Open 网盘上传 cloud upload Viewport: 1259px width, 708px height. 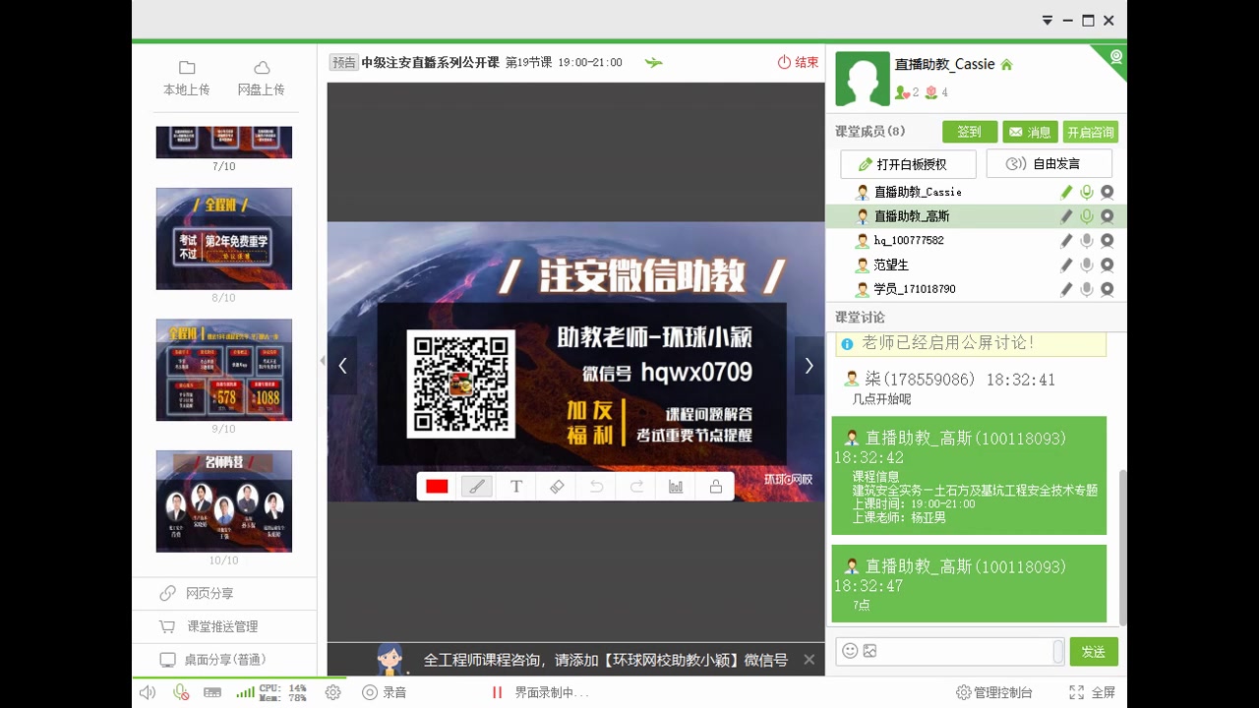pyautogui.click(x=262, y=78)
